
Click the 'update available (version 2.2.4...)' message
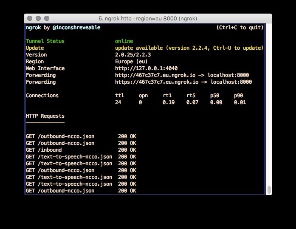point(189,48)
